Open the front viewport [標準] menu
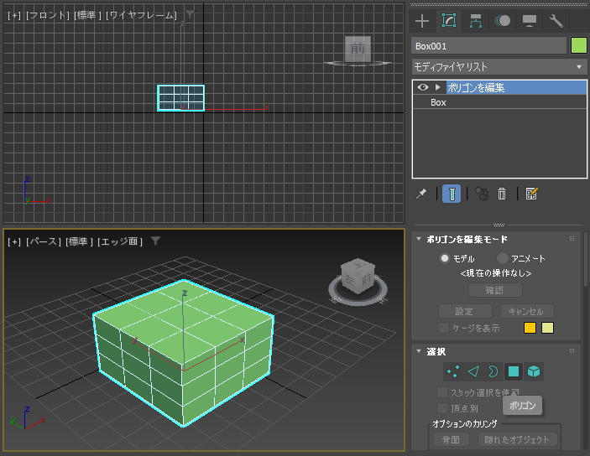590x456 pixels. click(87, 15)
